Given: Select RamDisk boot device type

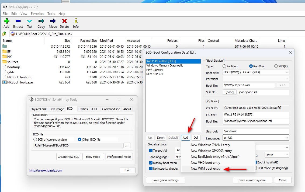Looking at the screenshot, I should (x=251, y=66).
